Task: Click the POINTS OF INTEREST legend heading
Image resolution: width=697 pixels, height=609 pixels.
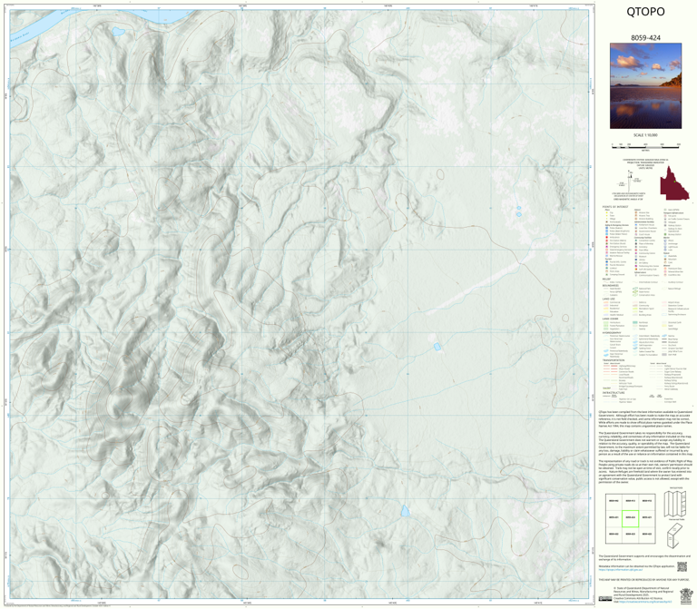Action: click(615, 207)
